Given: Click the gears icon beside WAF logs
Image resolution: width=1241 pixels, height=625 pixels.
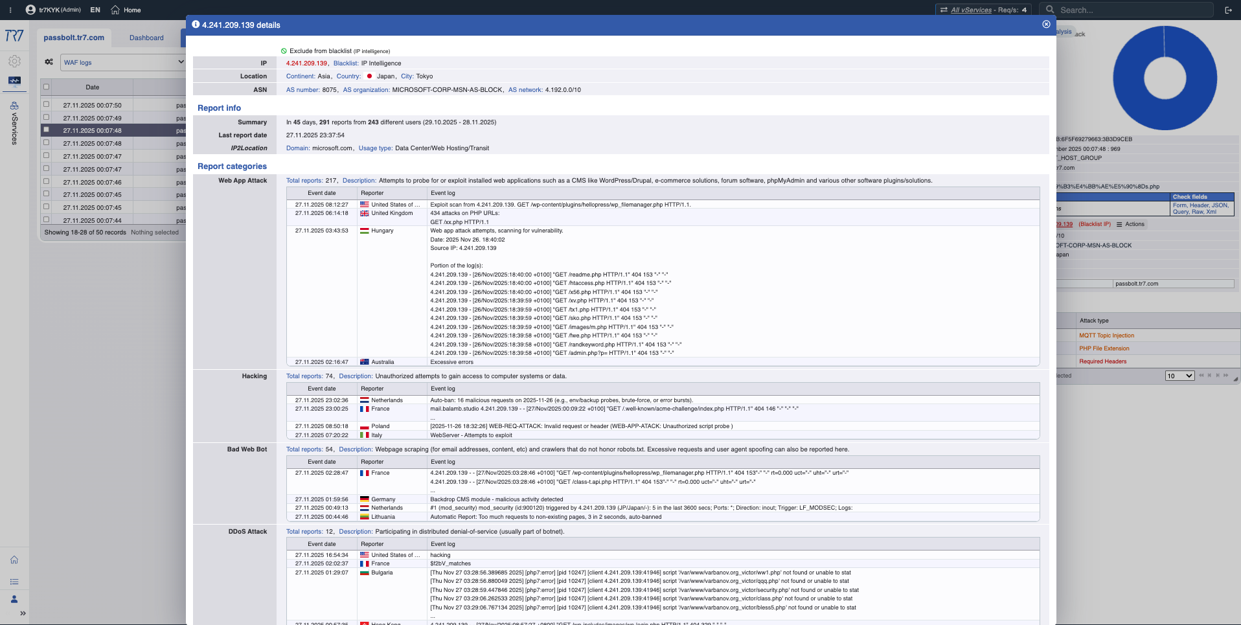Looking at the screenshot, I should point(49,62).
